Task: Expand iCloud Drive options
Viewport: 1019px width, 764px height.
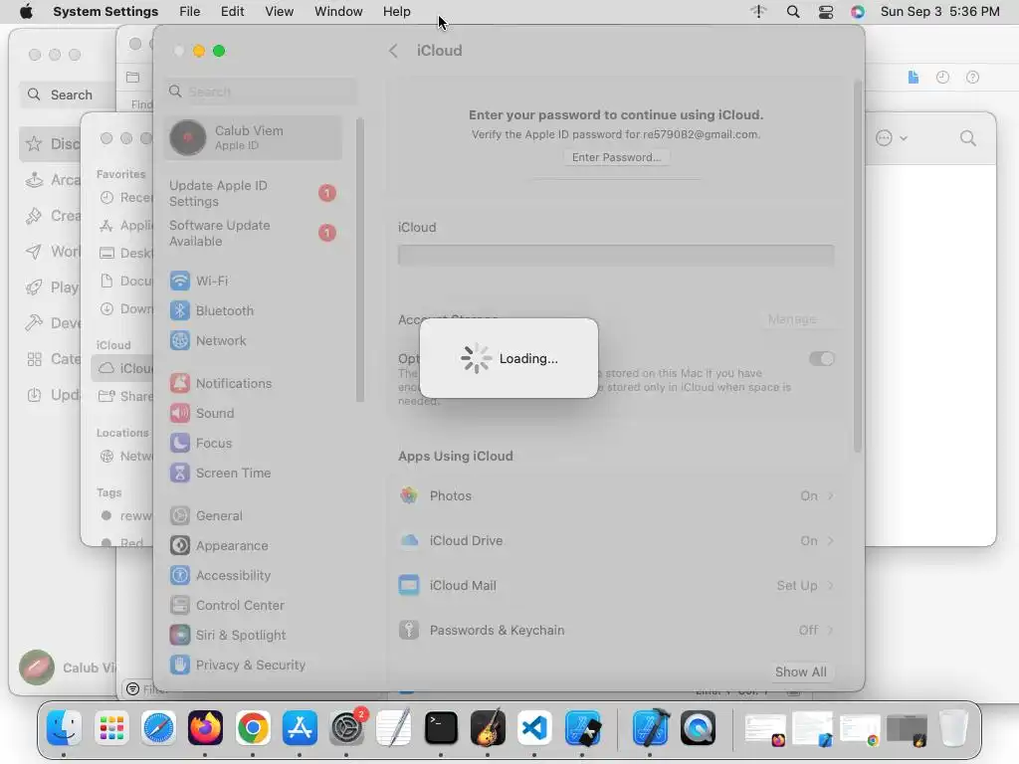Action: (616, 540)
